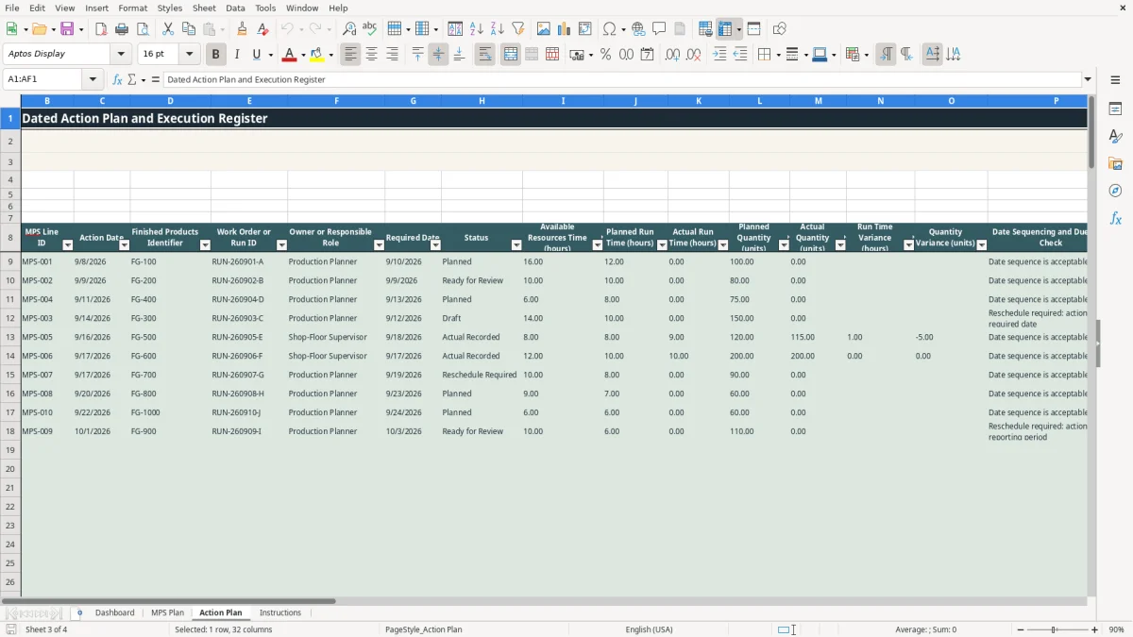The height and width of the screenshot is (637, 1133).
Task: Toggle Italic formatting
Action: pyautogui.click(x=237, y=55)
